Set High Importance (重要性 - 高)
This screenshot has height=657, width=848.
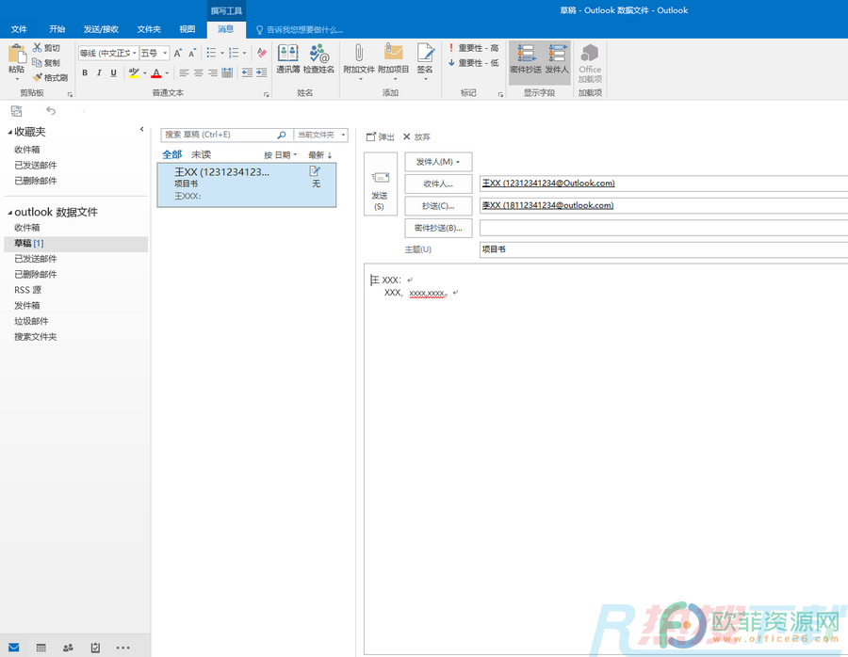click(474, 48)
